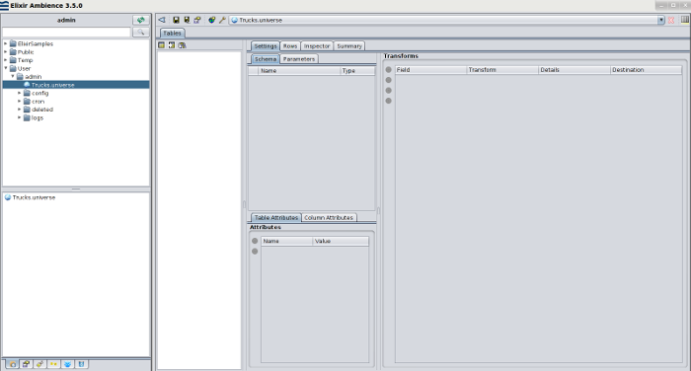Open the recycle bin bottom tab
Screen dimensions: 691x371
81,364
